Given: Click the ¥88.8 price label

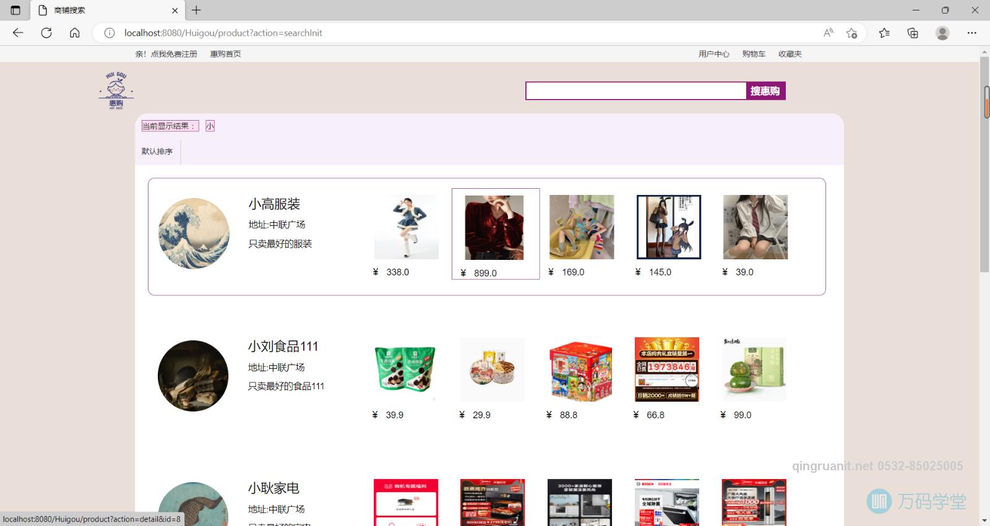Looking at the screenshot, I should pos(562,415).
